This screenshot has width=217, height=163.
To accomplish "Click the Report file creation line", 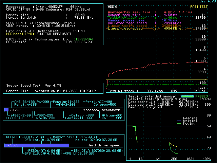I will click(51, 91).
